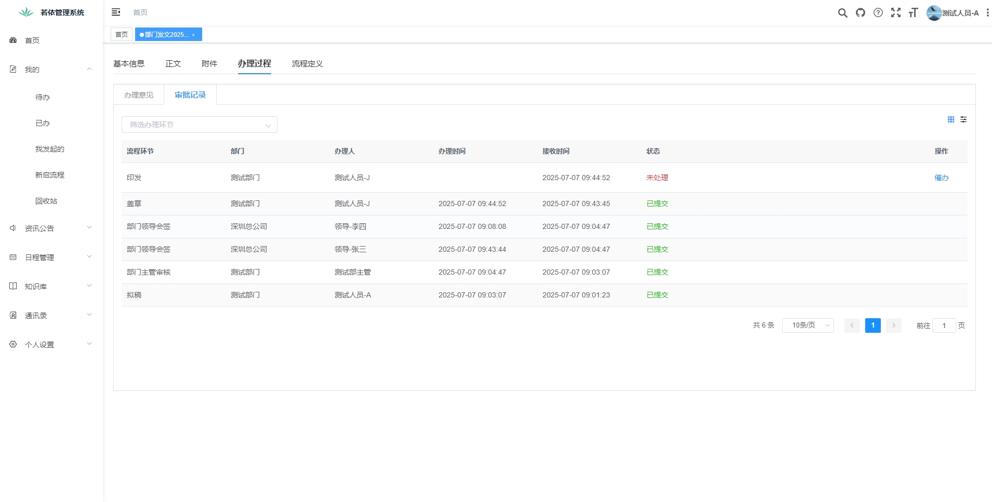Go to next page arrow
The height and width of the screenshot is (502, 992).
894,325
